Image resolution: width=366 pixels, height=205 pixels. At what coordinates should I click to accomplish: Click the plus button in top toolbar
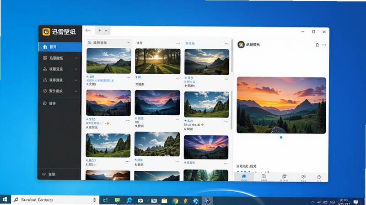(x=100, y=31)
